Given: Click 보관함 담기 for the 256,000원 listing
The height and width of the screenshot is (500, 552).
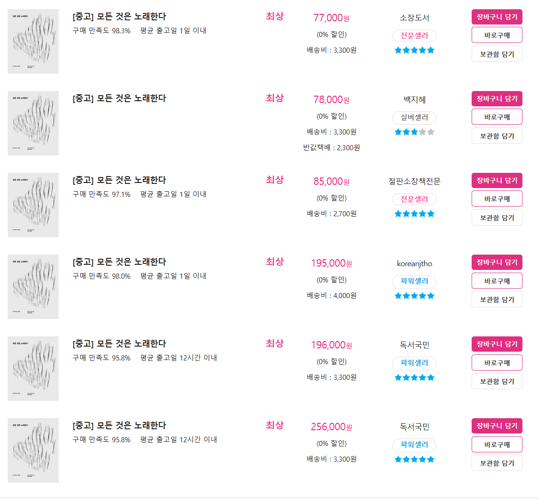Looking at the screenshot, I should 497,463.
